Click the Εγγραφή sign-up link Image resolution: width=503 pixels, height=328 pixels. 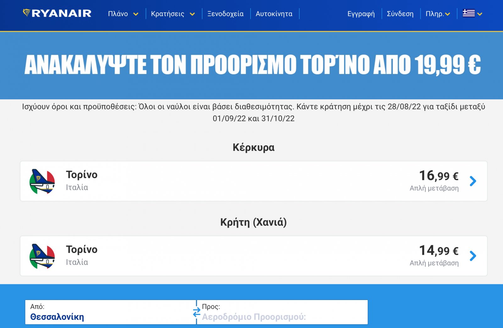(361, 14)
